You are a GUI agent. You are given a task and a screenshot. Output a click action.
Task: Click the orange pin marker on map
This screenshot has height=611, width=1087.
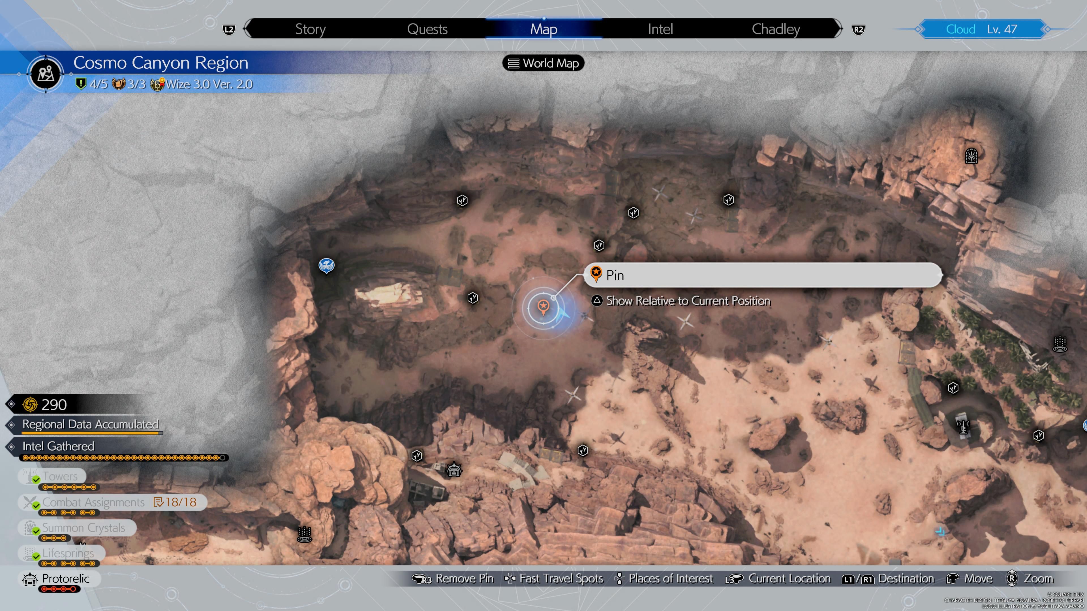pyautogui.click(x=543, y=307)
